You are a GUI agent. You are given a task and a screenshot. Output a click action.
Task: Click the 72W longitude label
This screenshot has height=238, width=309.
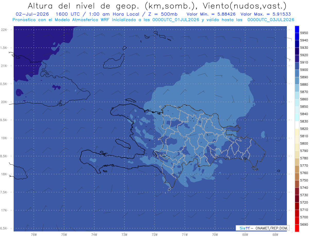[154, 234]
